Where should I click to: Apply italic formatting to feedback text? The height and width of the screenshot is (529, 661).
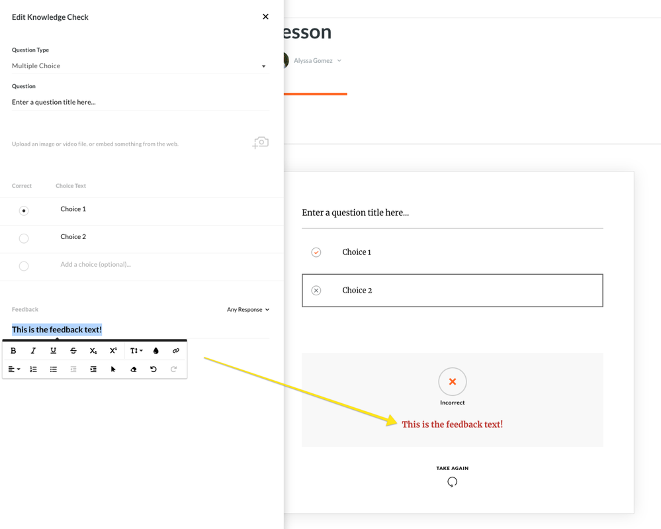click(33, 351)
